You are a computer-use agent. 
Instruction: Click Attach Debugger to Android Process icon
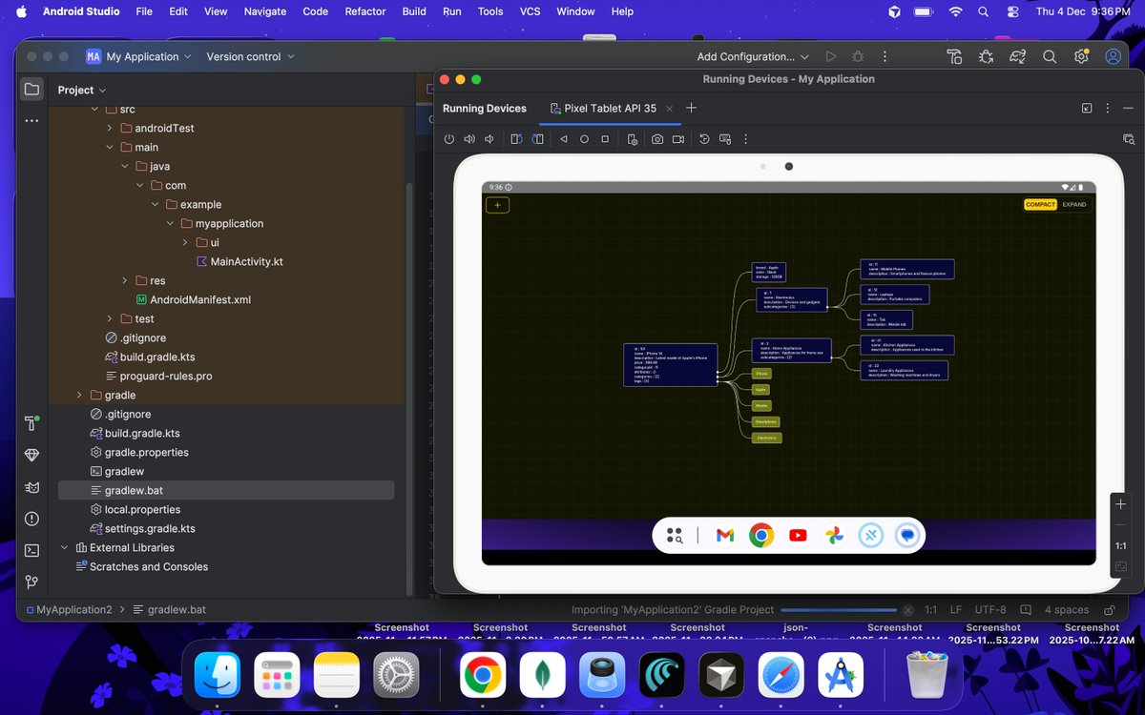tap(986, 56)
